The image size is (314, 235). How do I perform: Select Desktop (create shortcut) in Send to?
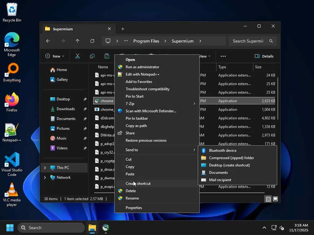click(x=238, y=165)
